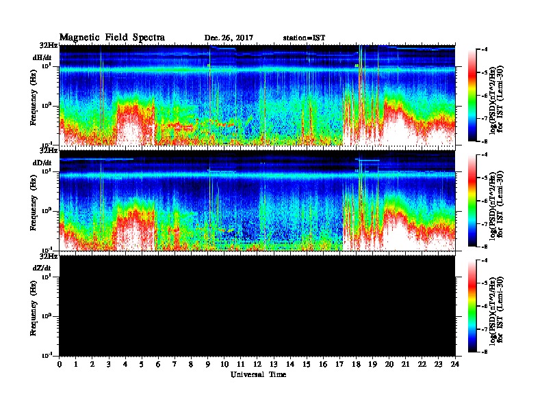The width and height of the screenshot is (542, 418).
Task: Click hour tick label '3' on time axis
Action: (x=109, y=365)
